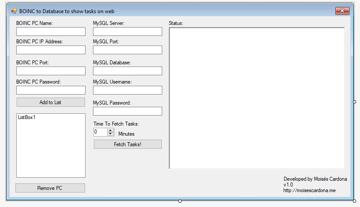Focus the BOINC PC IP Address field

(x=51, y=50)
